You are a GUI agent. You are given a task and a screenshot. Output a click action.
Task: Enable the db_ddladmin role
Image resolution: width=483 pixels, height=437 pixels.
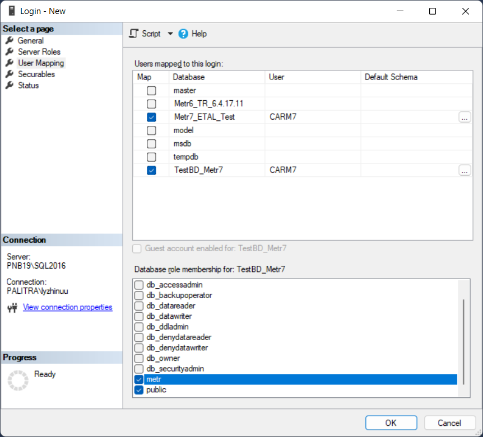pyautogui.click(x=139, y=327)
